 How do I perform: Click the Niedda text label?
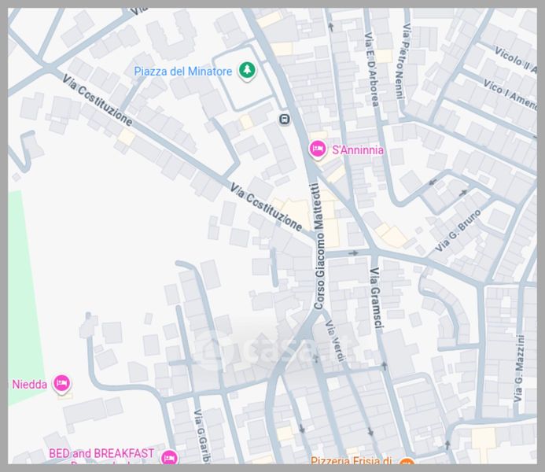[x=30, y=385]
